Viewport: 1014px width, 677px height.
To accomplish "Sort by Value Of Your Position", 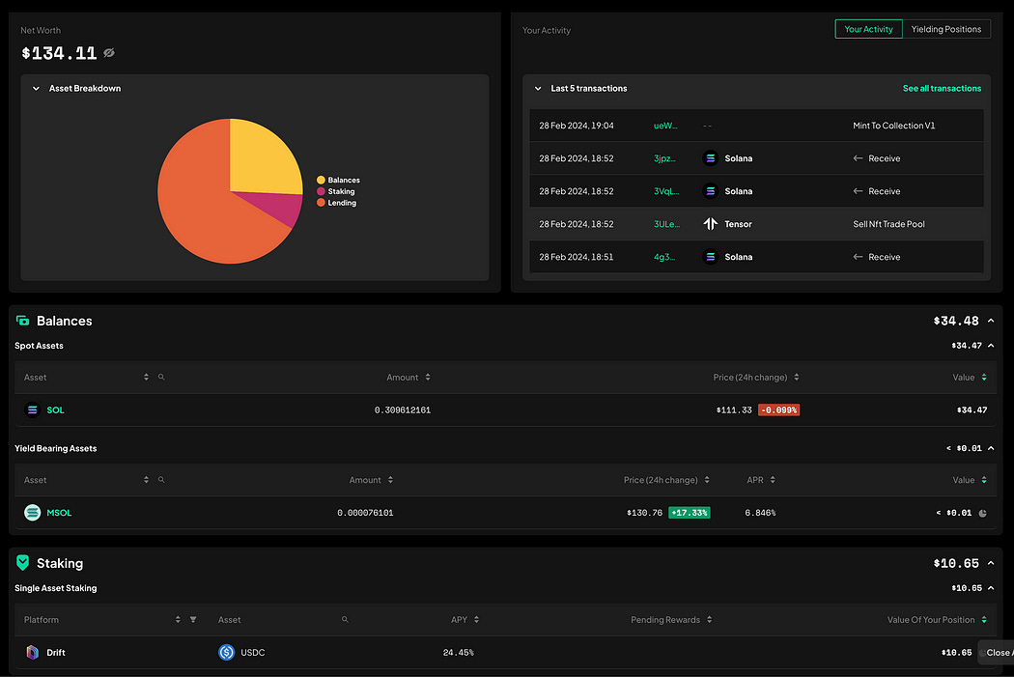I will tap(984, 619).
